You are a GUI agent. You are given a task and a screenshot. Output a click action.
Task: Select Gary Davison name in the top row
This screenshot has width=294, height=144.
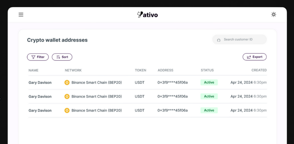pos(40,83)
